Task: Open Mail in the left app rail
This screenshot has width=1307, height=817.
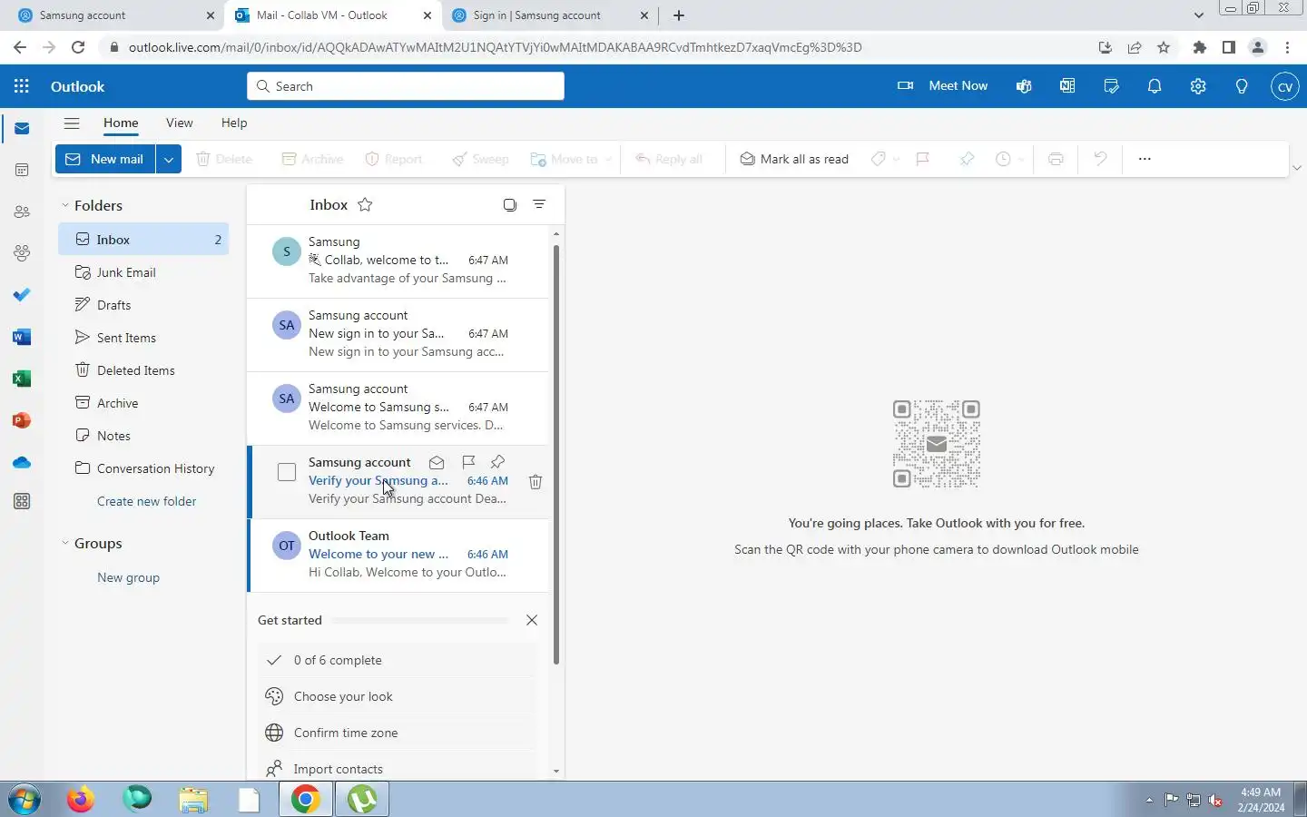Action: coord(22,129)
